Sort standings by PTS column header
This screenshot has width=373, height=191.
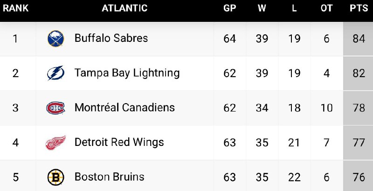359,8
